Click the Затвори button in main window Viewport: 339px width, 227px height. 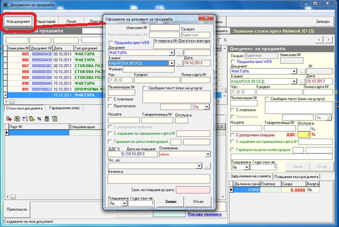(x=323, y=22)
